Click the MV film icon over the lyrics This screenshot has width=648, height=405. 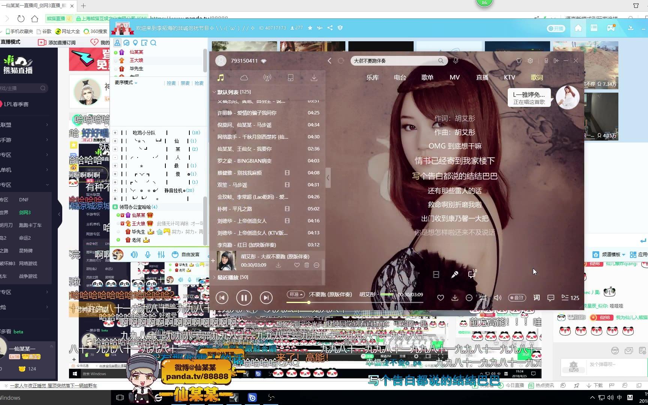coord(436,274)
